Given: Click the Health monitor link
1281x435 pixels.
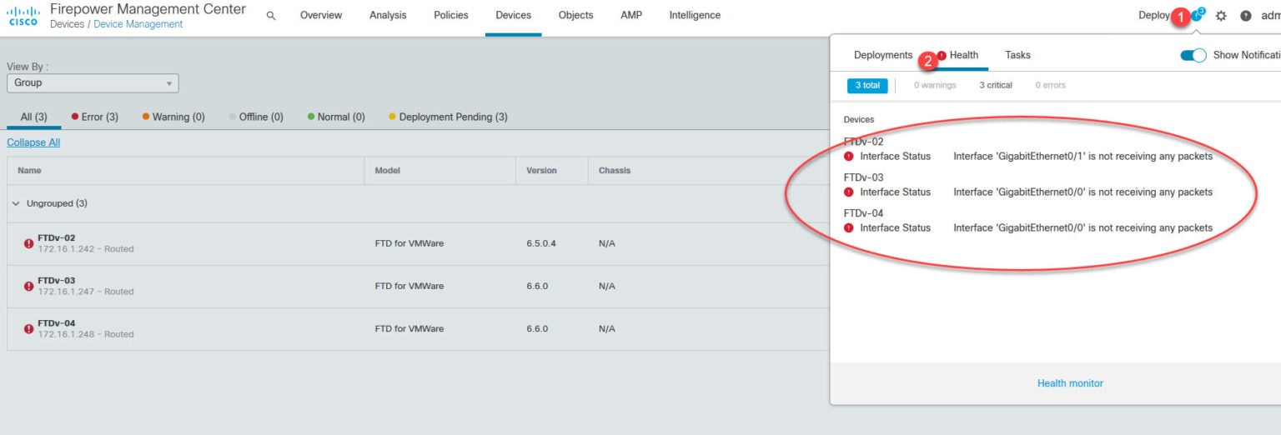Looking at the screenshot, I should coord(1070,383).
